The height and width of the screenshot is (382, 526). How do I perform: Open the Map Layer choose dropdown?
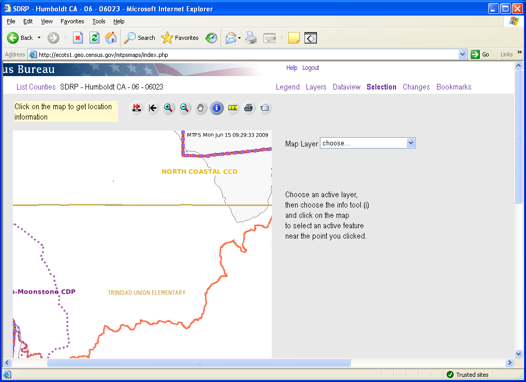(368, 143)
